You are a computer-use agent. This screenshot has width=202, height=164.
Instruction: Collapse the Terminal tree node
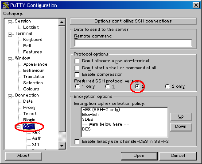click(x=10, y=34)
